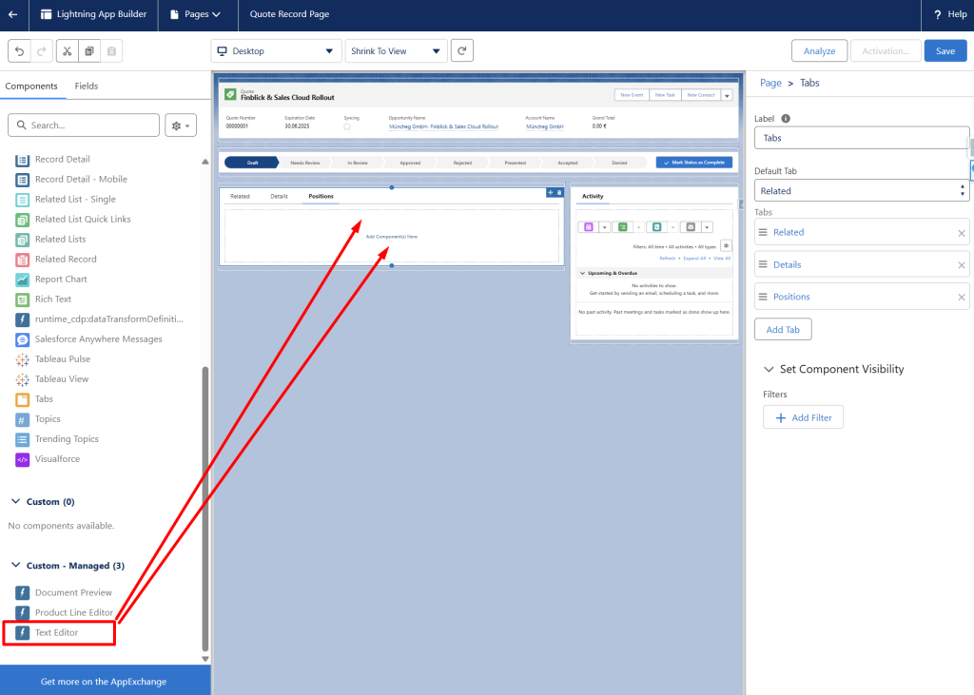The width and height of the screenshot is (974, 695).
Task: Open the component list settings gear
Action: coord(179,125)
